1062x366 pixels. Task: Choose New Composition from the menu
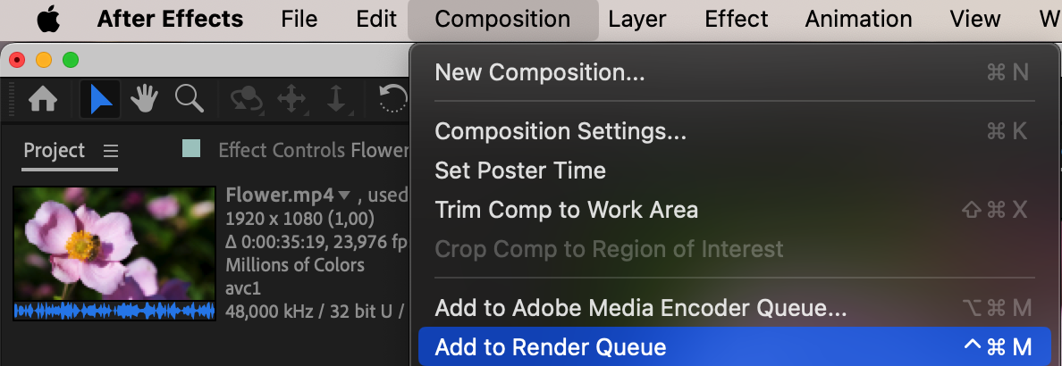click(x=539, y=73)
